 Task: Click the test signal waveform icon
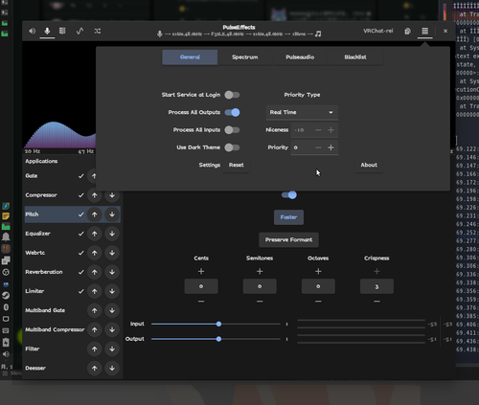[x=80, y=31]
